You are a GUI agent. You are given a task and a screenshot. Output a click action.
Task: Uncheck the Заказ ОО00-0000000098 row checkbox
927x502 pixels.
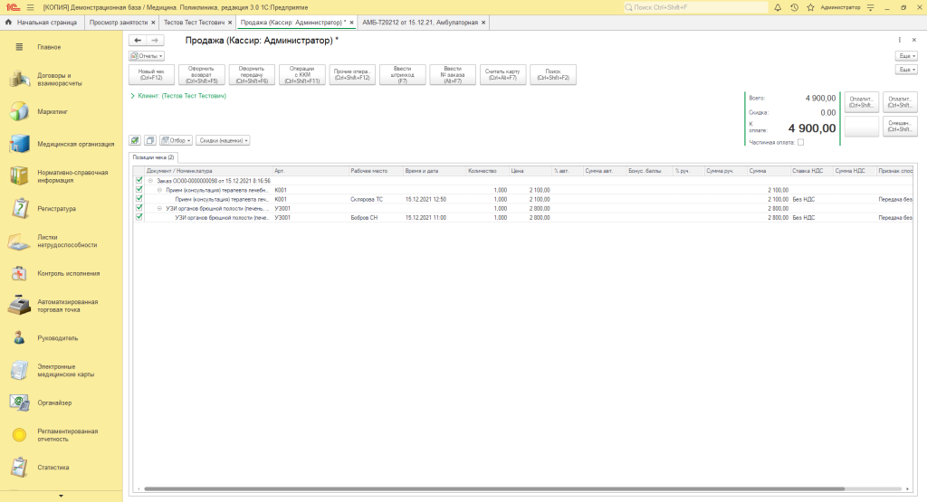click(139, 180)
